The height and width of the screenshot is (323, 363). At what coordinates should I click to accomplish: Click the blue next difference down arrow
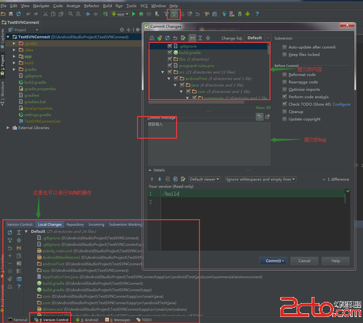(160, 179)
